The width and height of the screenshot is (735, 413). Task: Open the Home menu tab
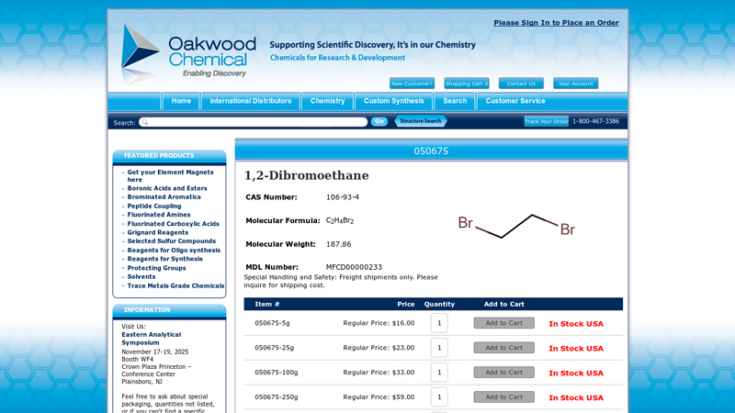pyautogui.click(x=181, y=101)
